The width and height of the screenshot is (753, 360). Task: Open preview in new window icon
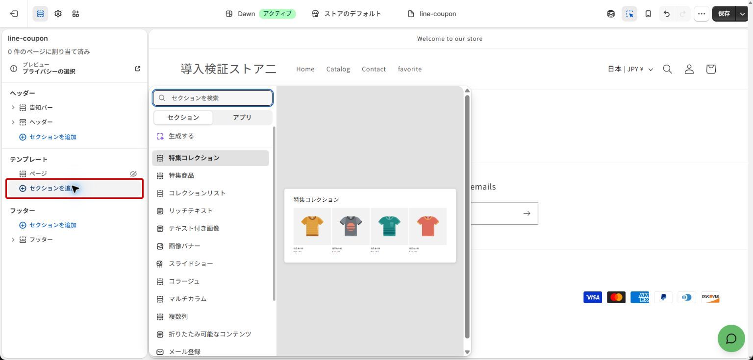coord(137,69)
